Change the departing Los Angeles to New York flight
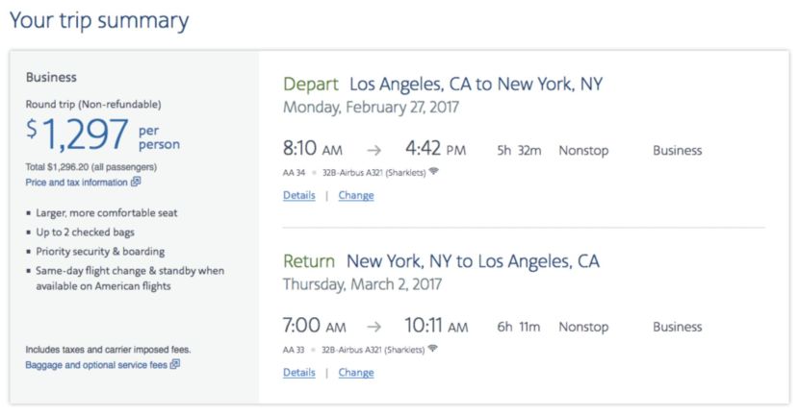The height and width of the screenshot is (416, 799). 356,196
